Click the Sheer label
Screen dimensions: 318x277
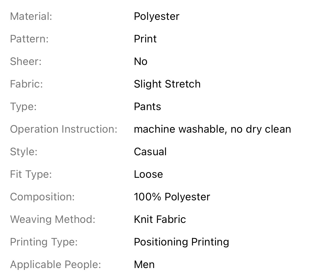(x=26, y=61)
